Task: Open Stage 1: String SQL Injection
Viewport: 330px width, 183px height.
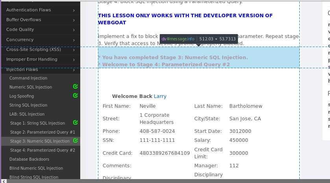Action: point(37,123)
